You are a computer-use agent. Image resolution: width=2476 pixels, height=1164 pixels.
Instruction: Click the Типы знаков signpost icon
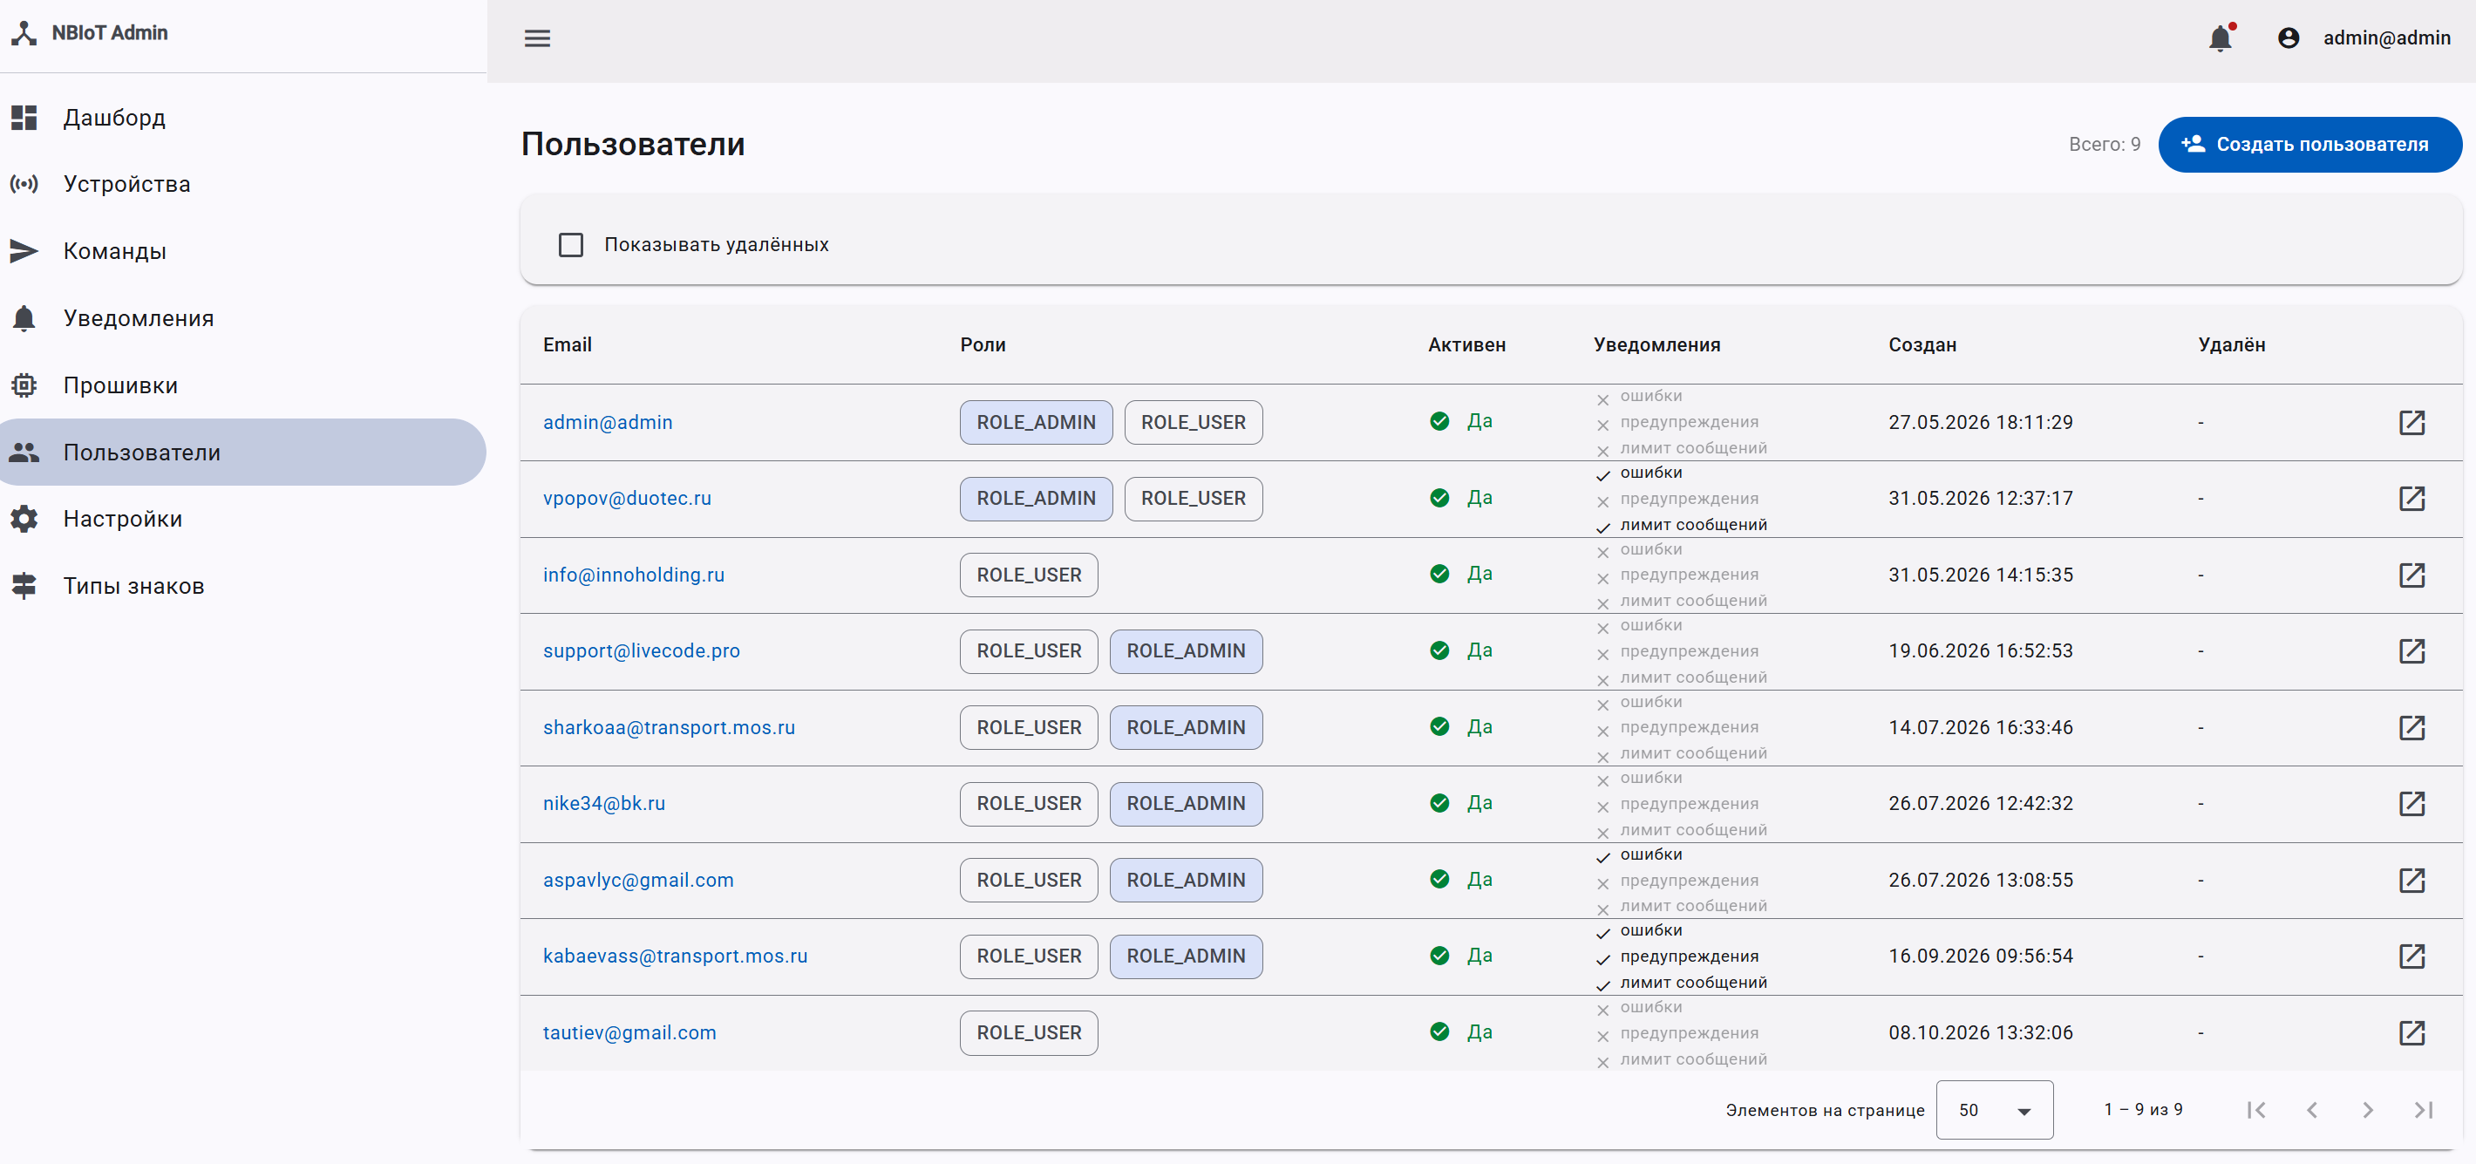click(24, 585)
